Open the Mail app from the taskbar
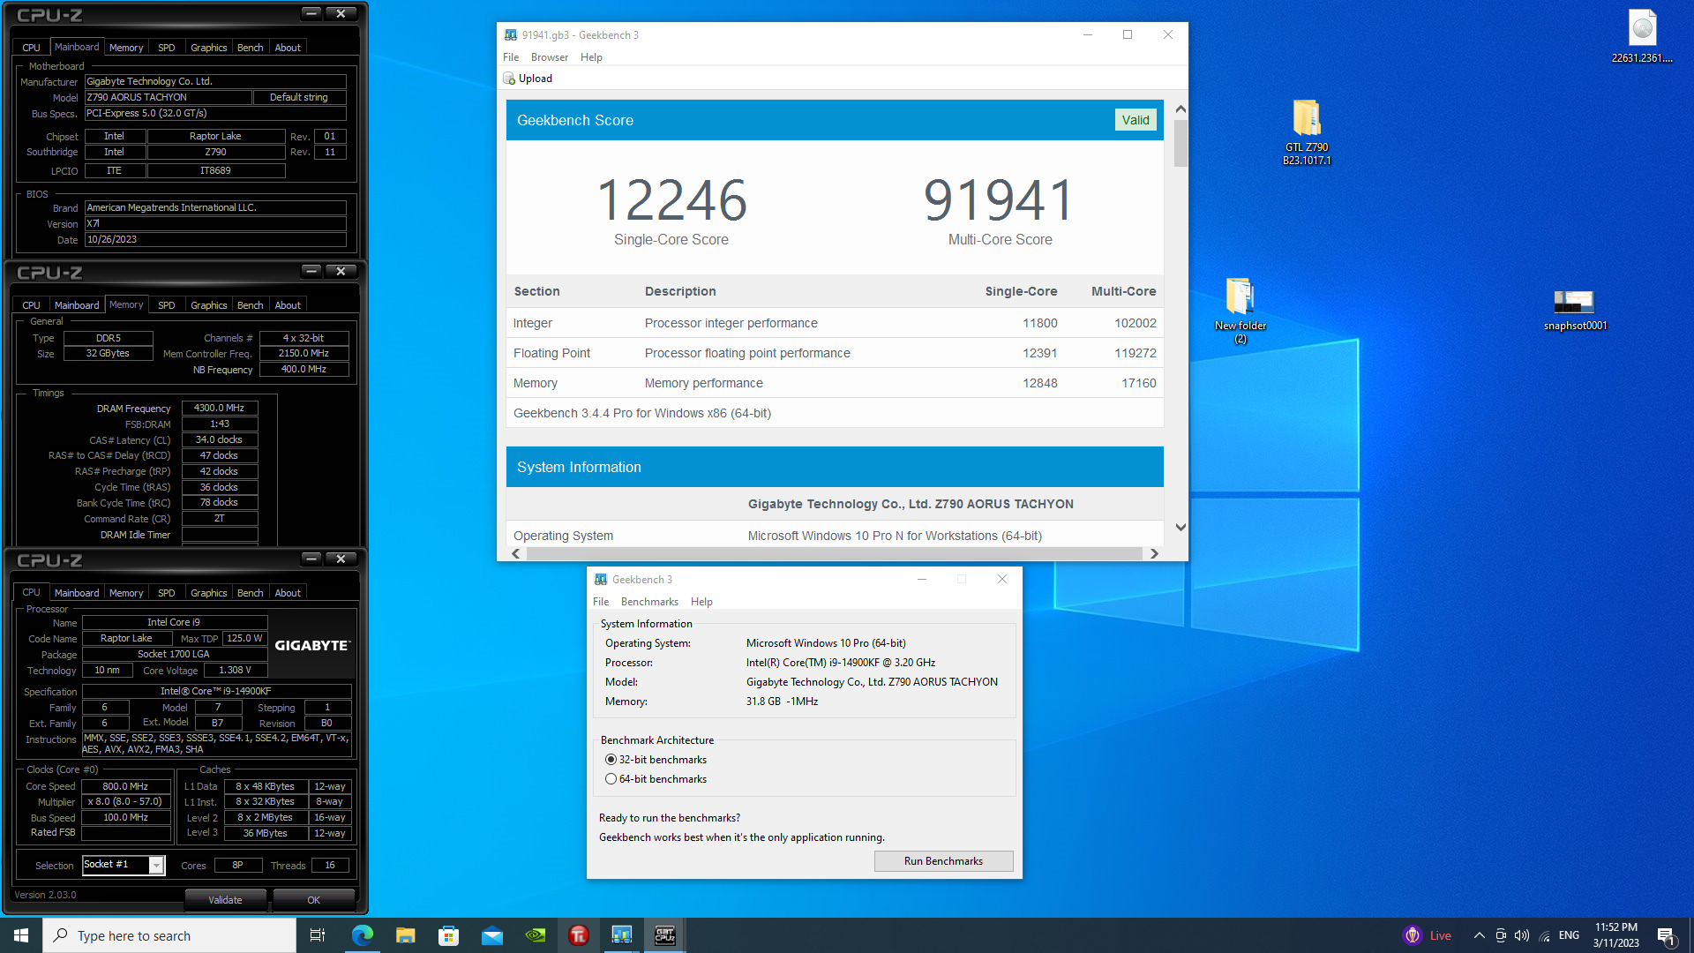 [491, 935]
